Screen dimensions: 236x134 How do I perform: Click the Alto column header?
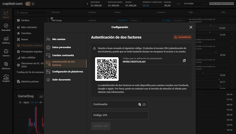pos(223,12)
